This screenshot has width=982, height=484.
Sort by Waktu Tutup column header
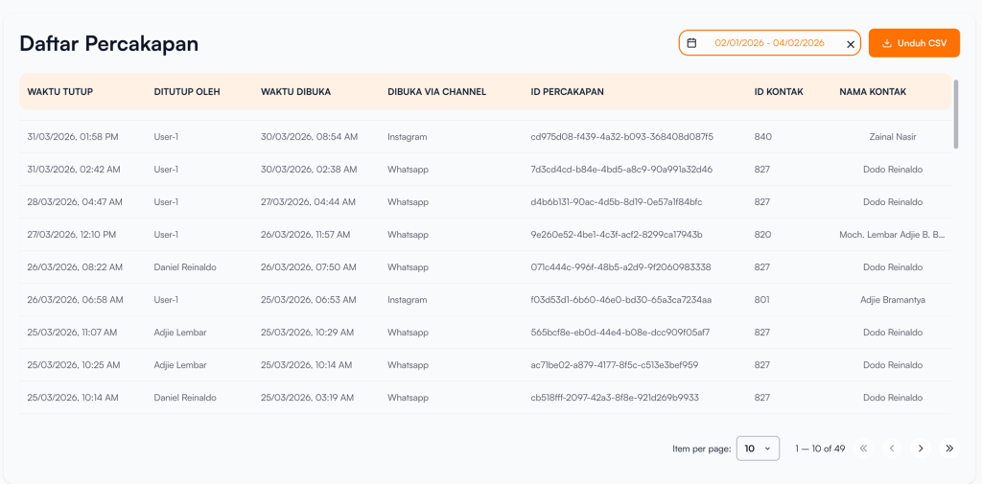tap(60, 92)
